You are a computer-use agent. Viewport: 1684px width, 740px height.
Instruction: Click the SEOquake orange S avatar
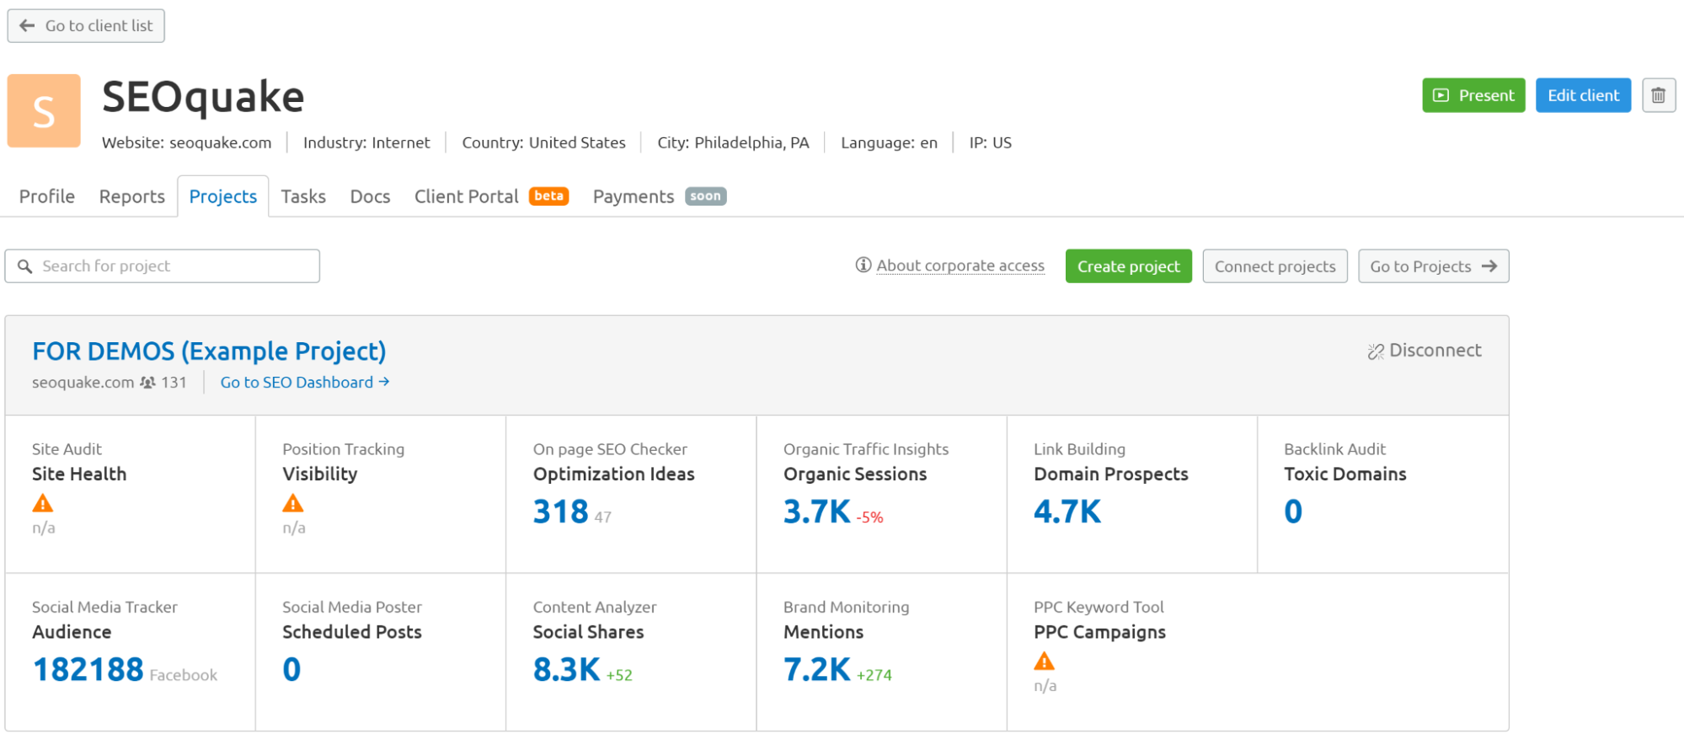click(44, 110)
